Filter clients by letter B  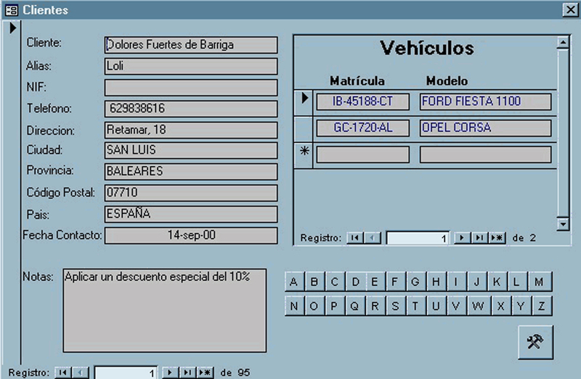(x=314, y=282)
